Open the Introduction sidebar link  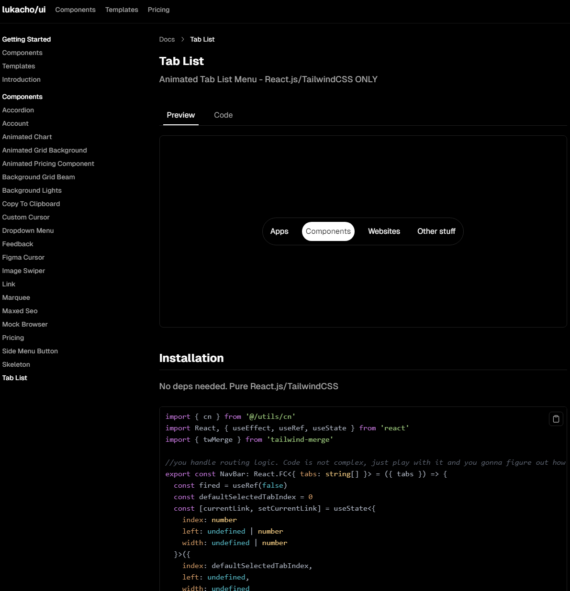(22, 79)
